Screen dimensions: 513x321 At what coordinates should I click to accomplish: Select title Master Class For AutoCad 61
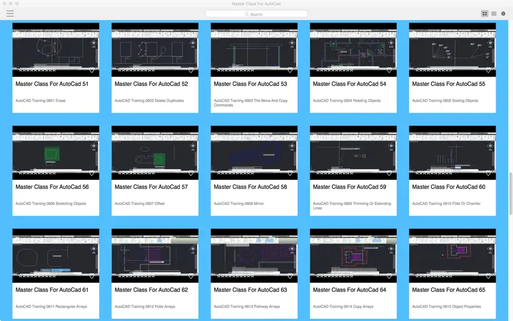click(52, 290)
